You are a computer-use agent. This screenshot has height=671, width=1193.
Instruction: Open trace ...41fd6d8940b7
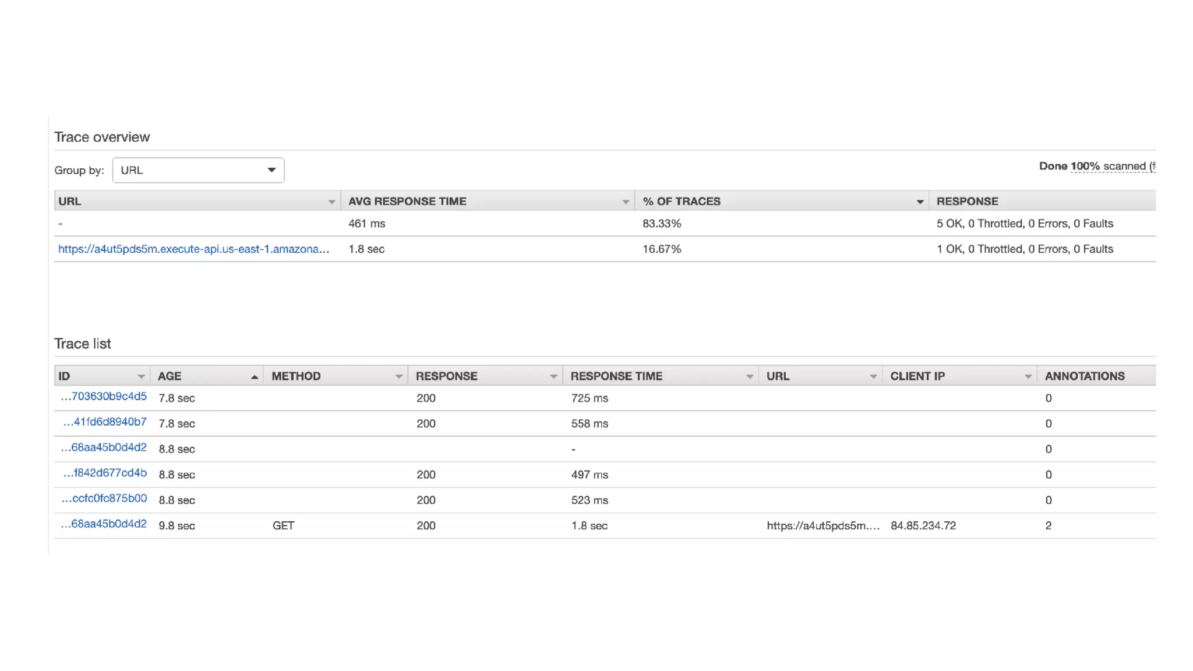pos(105,422)
